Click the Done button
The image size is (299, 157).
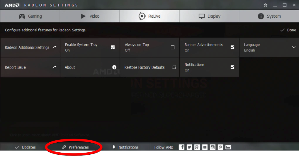pos(288,30)
